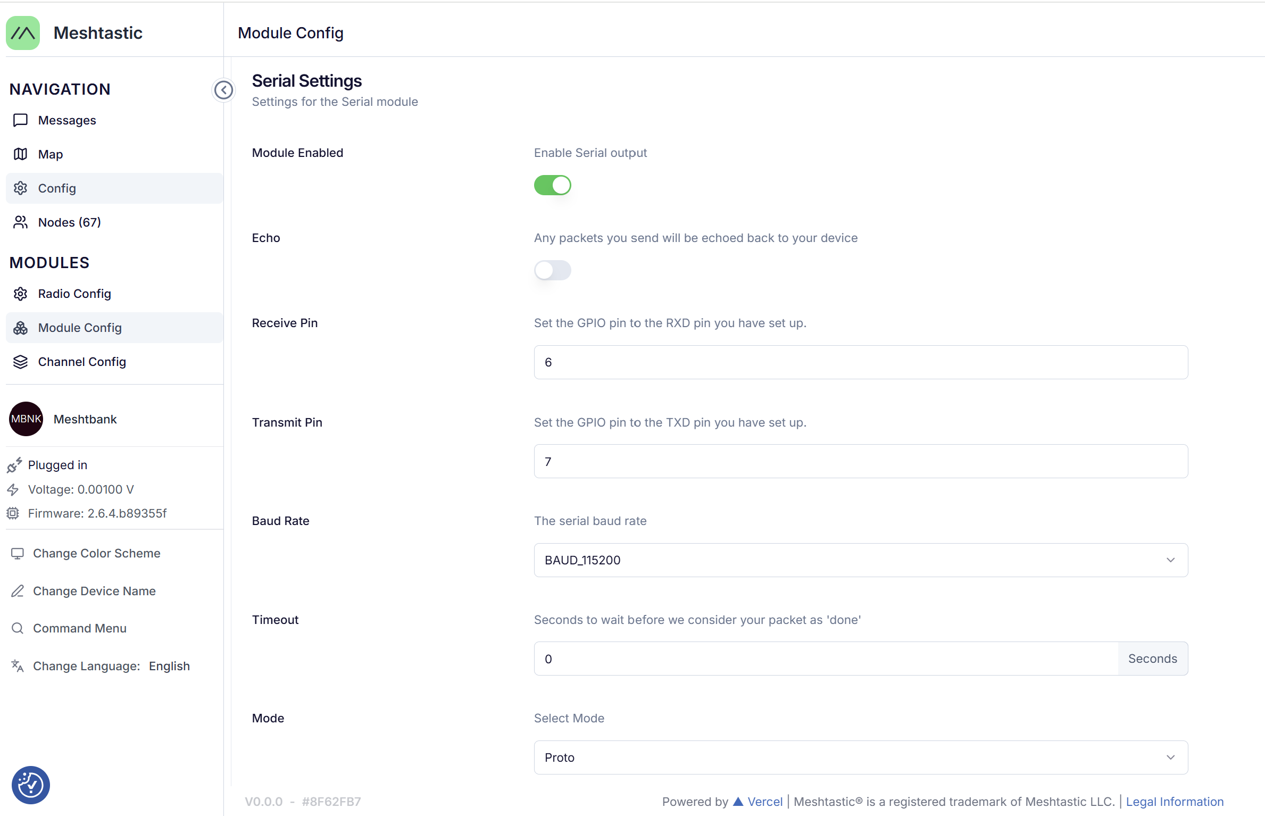
Task: Click the MBNK device avatar
Action: point(26,419)
